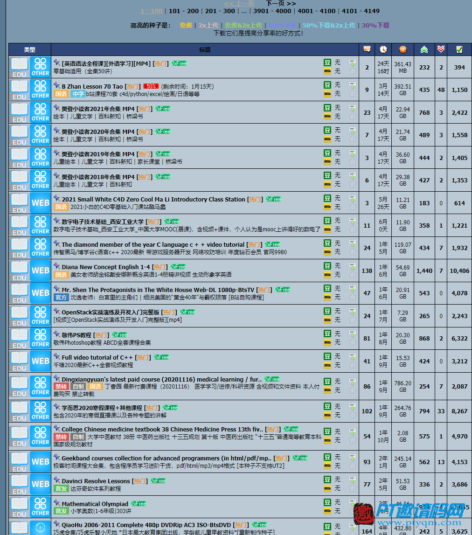
Task: Go to page 4001 - 4100
Action: pyautogui.click(x=316, y=11)
